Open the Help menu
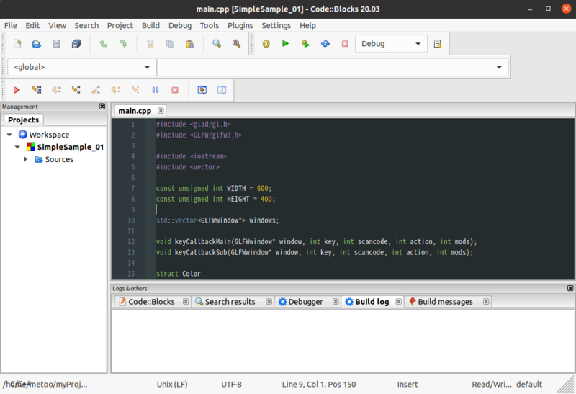Viewport: 576px width, 394px height. [x=308, y=25]
